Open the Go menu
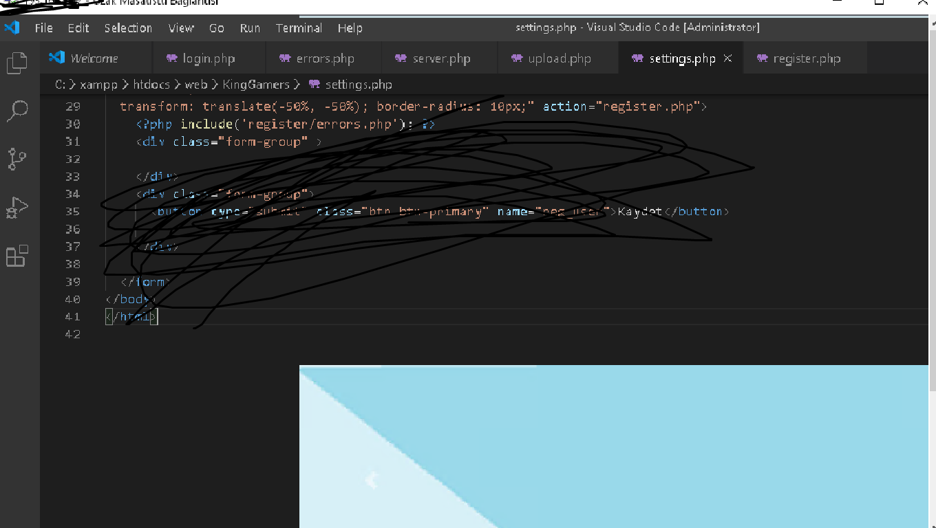 coord(217,28)
